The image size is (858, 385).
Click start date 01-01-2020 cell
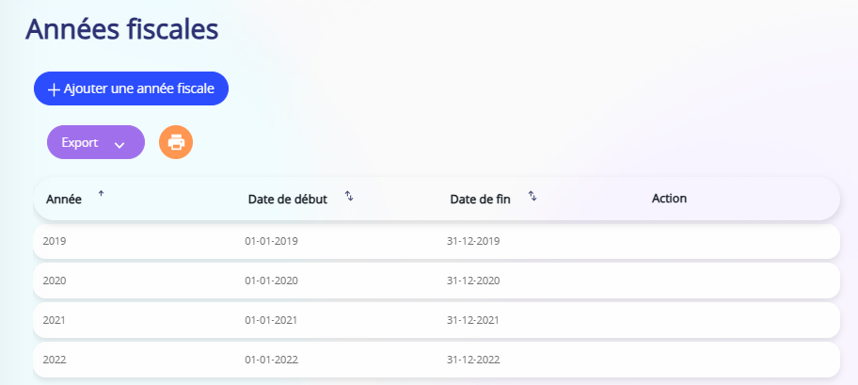point(271,281)
